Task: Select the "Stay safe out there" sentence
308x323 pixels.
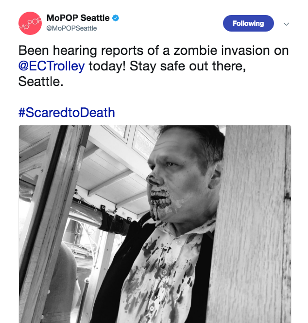Action: (x=187, y=67)
